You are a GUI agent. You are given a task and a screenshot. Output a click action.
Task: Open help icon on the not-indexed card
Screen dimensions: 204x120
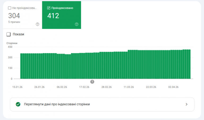click(x=37, y=24)
